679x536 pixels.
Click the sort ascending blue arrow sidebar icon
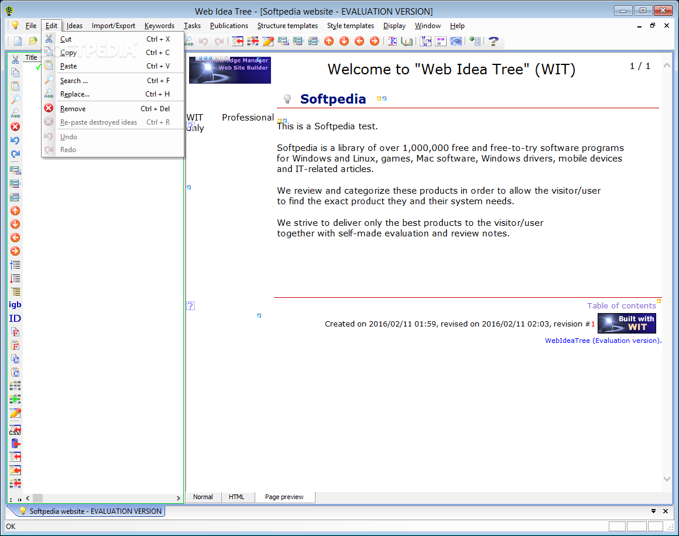(x=15, y=265)
